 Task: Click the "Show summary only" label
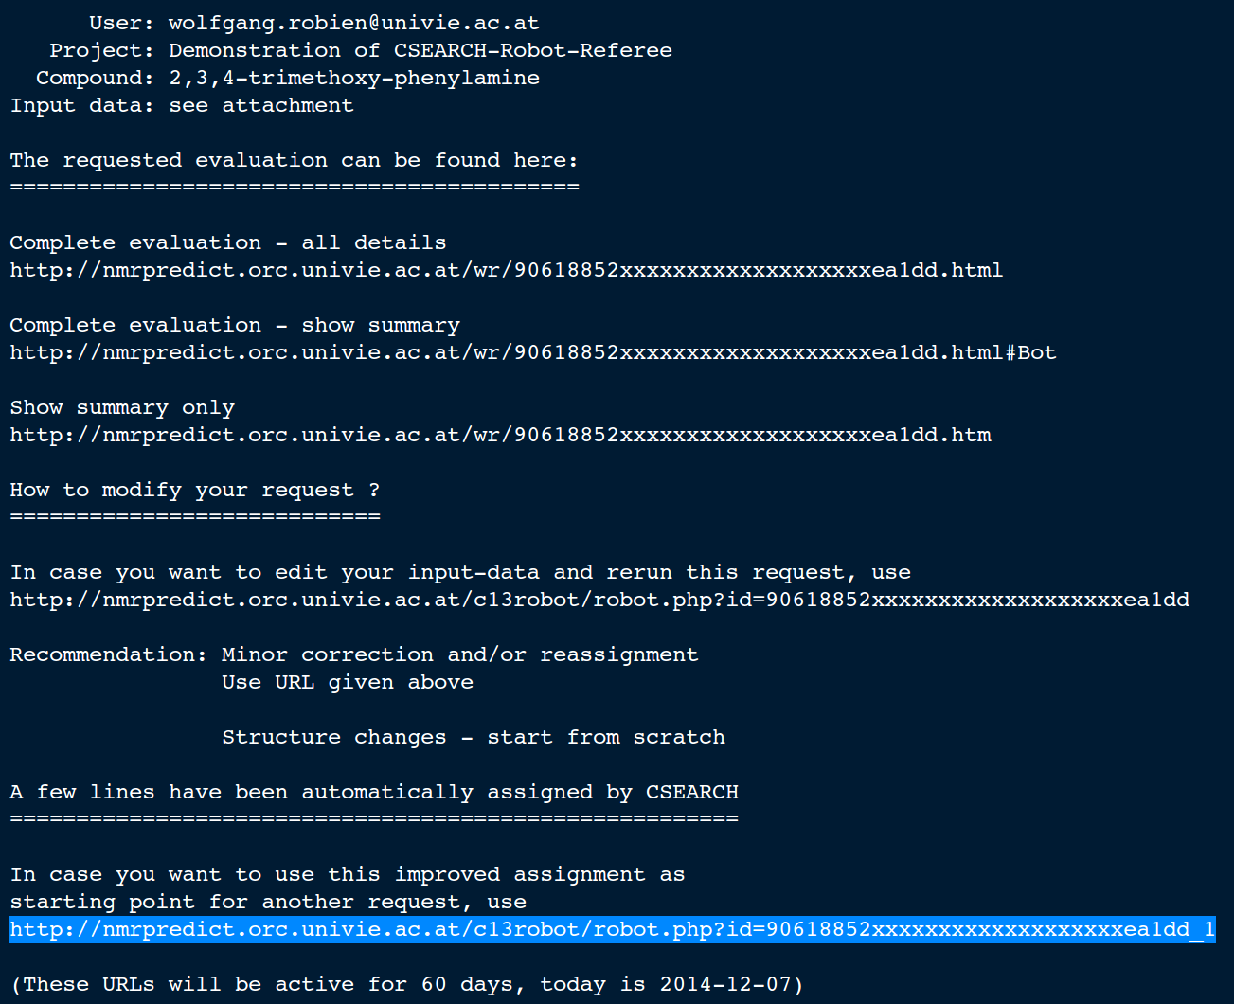pos(122,407)
